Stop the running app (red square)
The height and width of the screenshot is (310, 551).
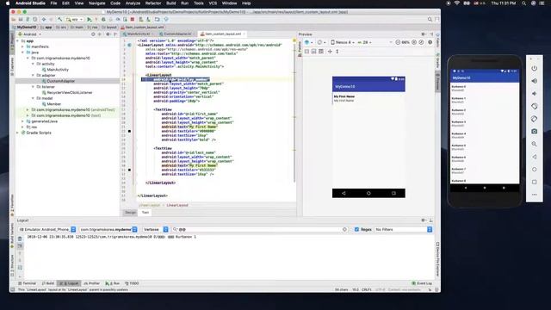point(133,19)
